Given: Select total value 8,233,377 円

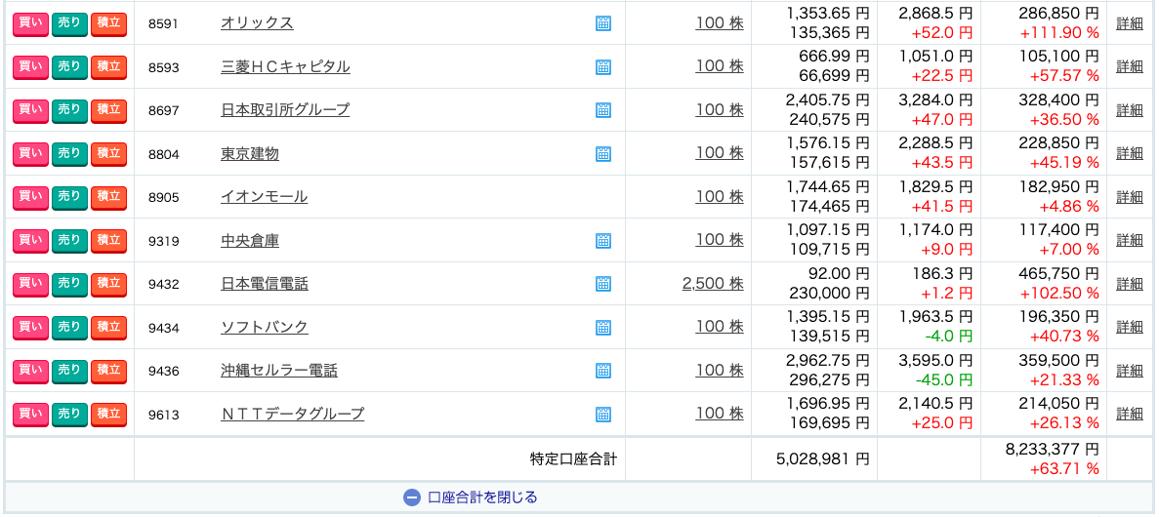Looking at the screenshot, I should tap(1053, 449).
